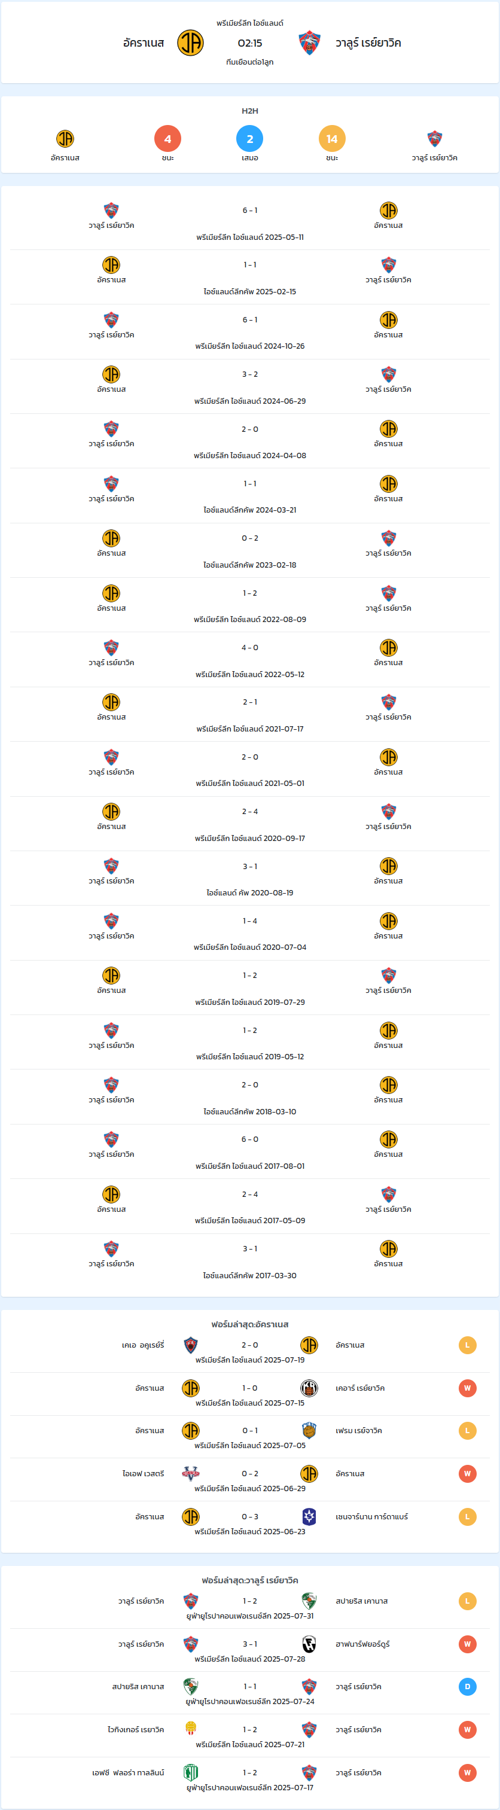Open the 6 - 0 match from 2017-08-01
Viewport: 500px width, 1810px height.
[250, 1151]
